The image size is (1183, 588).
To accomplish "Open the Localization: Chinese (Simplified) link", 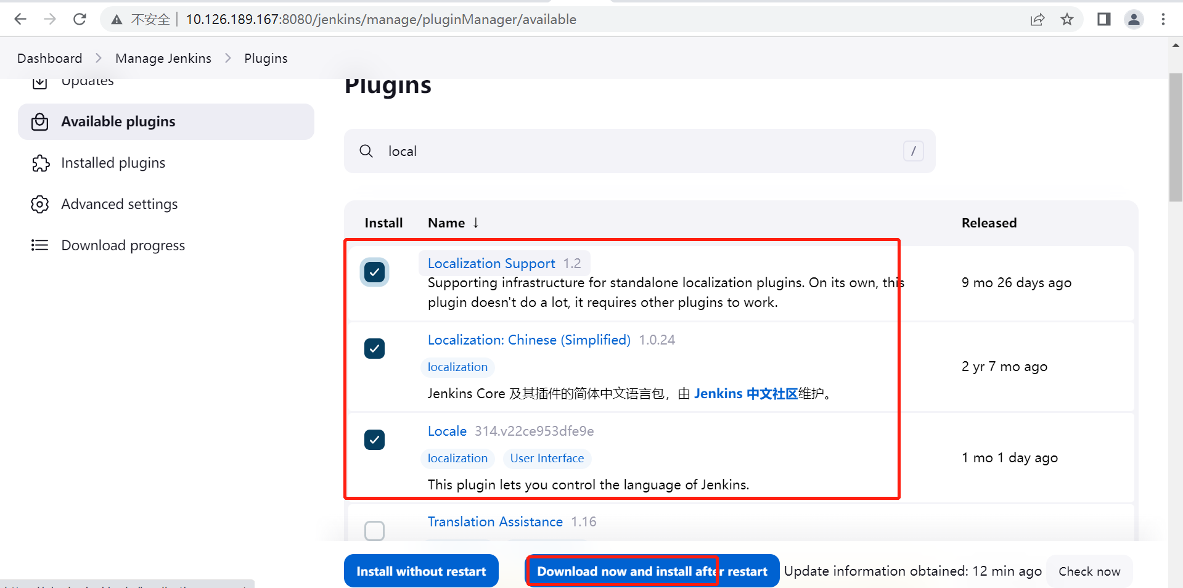I will coord(529,340).
